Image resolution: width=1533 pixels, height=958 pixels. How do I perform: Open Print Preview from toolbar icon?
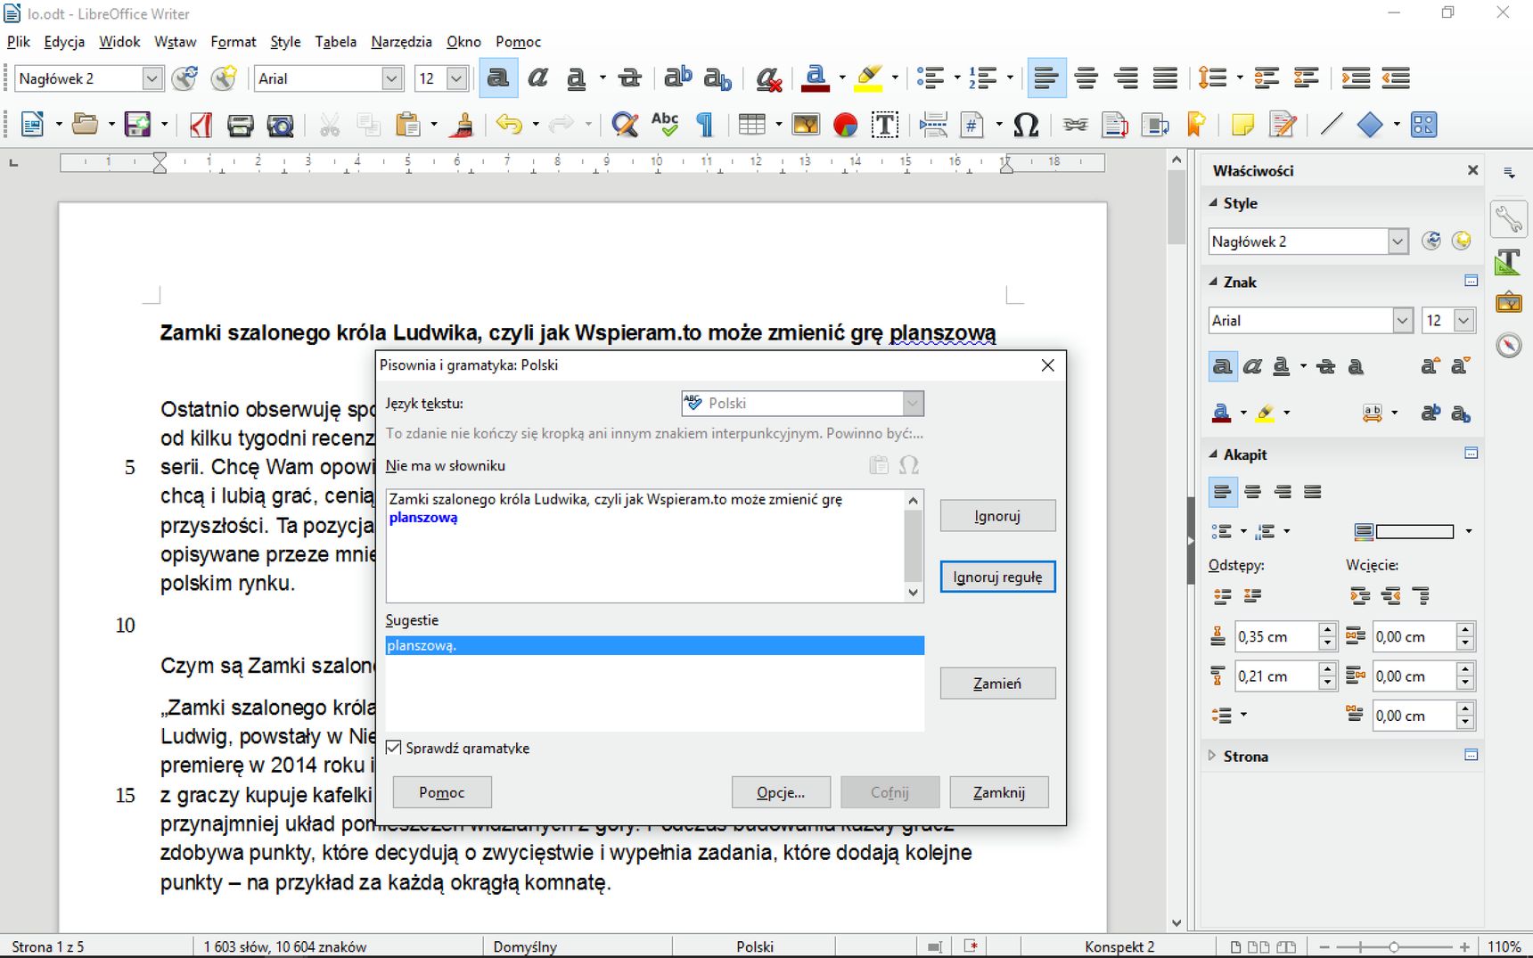pos(281,125)
